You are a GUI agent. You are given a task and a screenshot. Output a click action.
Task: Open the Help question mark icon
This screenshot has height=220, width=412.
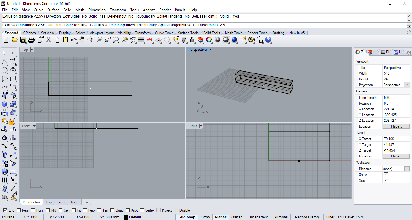click(268, 40)
